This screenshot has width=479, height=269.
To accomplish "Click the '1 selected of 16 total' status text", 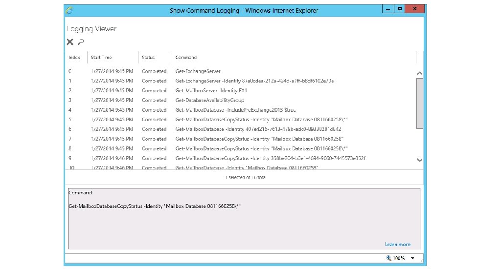I will (x=246, y=177).
